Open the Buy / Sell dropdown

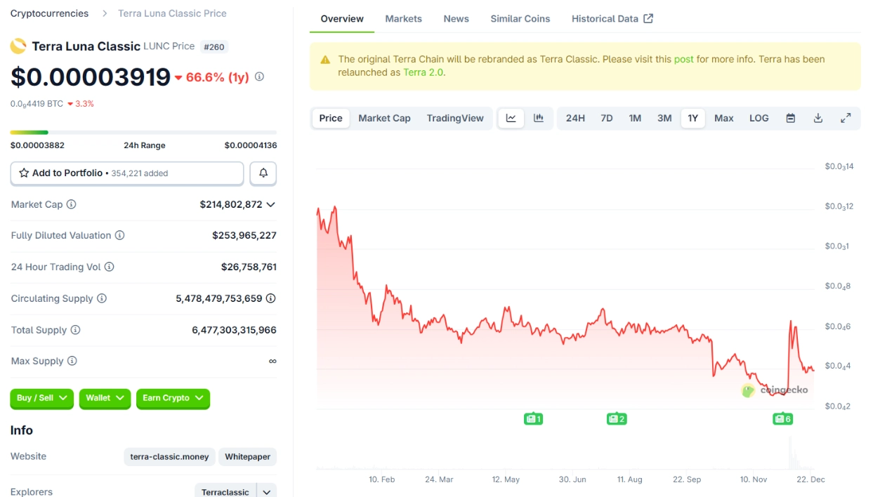coord(41,398)
